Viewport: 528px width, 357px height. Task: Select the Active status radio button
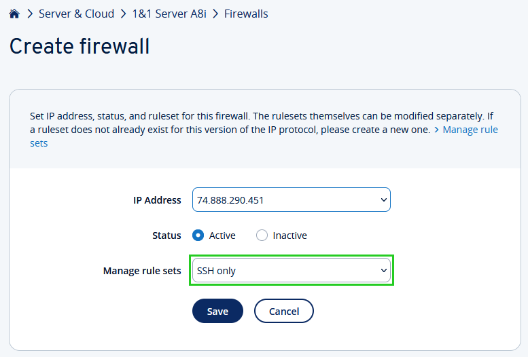[x=198, y=236]
